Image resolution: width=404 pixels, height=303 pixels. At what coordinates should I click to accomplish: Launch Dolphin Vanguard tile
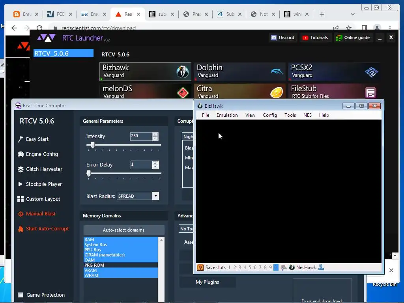tap(239, 71)
